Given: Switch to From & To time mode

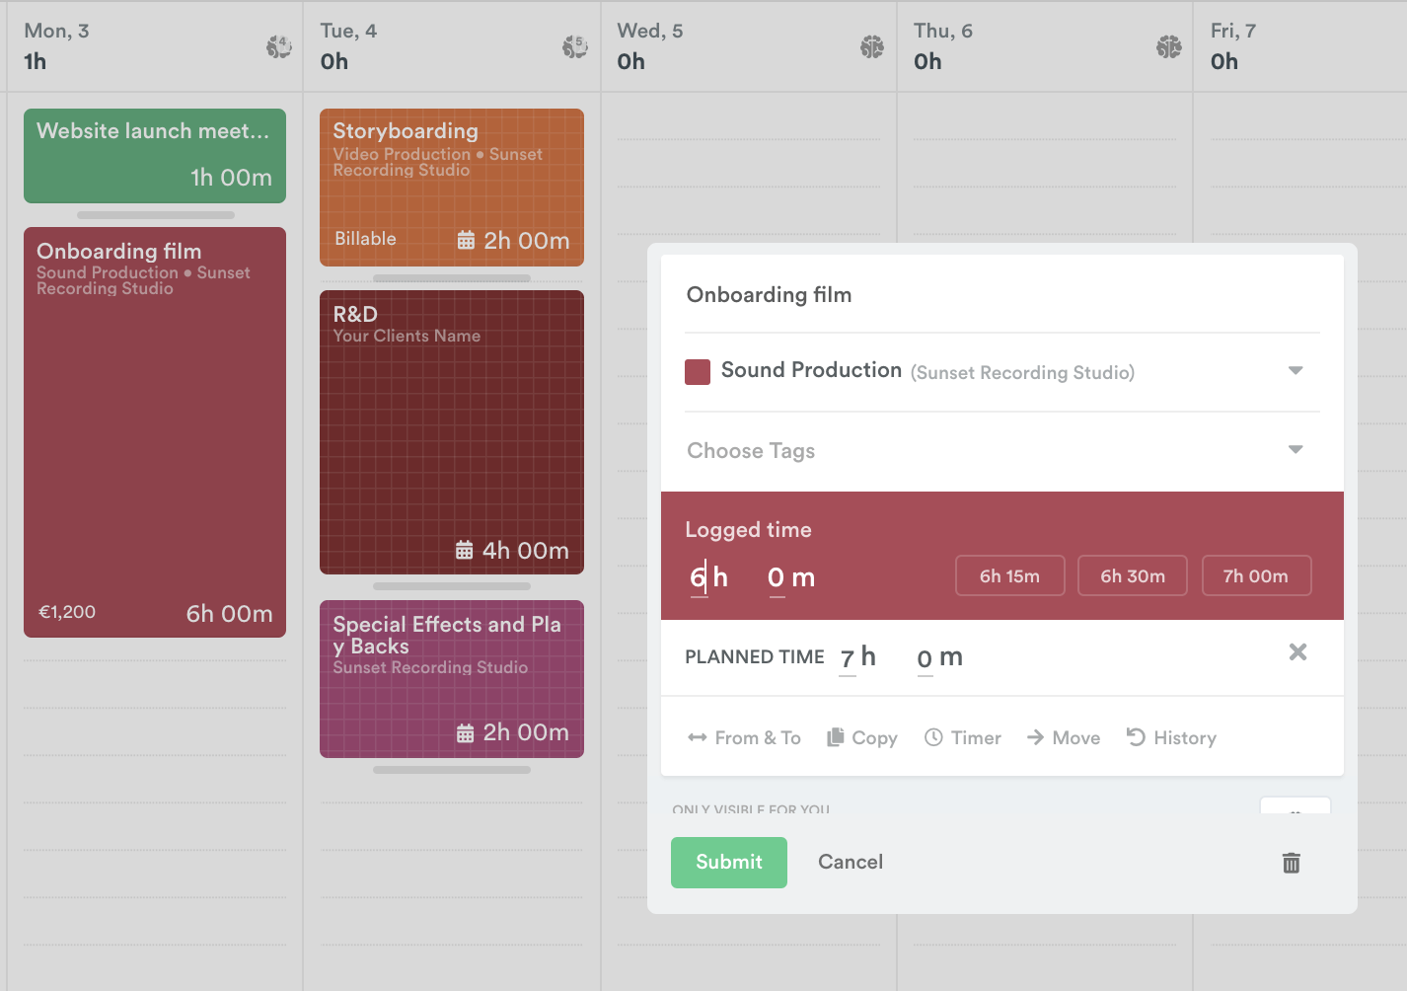Looking at the screenshot, I should point(744,737).
